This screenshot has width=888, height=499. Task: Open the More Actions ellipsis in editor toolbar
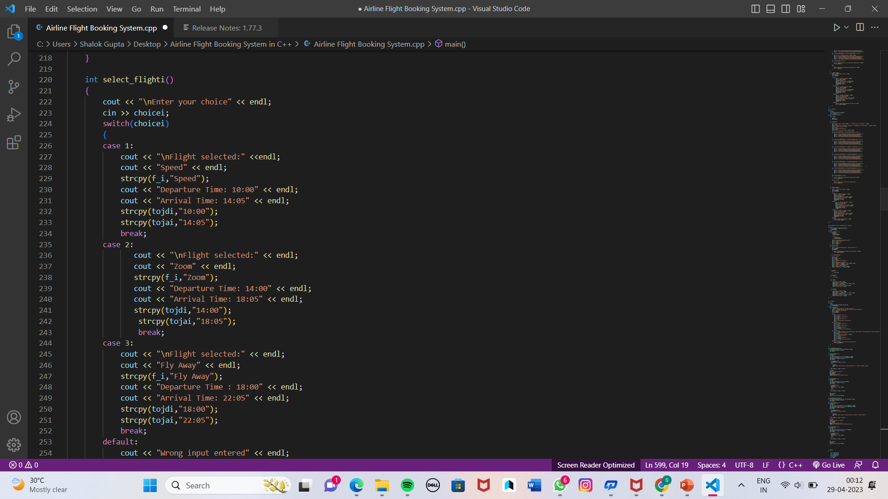coord(875,27)
